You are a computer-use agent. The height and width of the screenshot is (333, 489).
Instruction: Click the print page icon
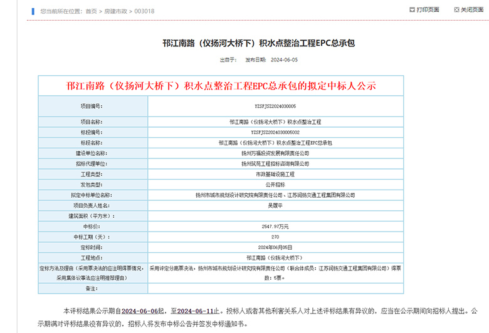coord(412,10)
